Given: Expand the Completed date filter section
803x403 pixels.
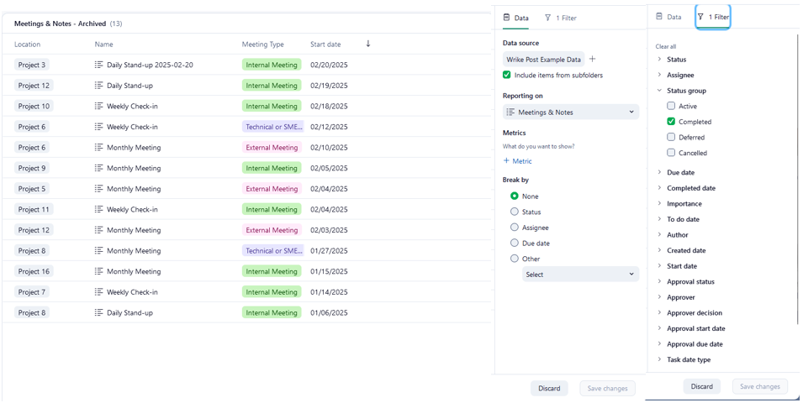Looking at the screenshot, I should click(x=659, y=188).
